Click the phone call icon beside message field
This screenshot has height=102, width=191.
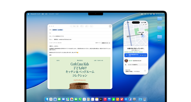pyautogui.click(x=126, y=65)
